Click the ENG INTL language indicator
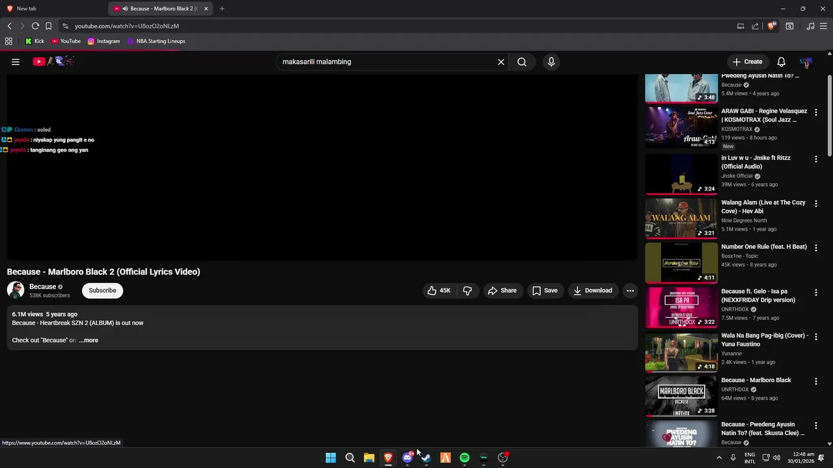Screen dimensions: 833x468 pos(750,458)
